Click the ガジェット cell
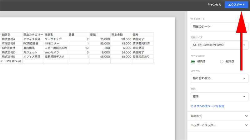 [x=33, y=52]
